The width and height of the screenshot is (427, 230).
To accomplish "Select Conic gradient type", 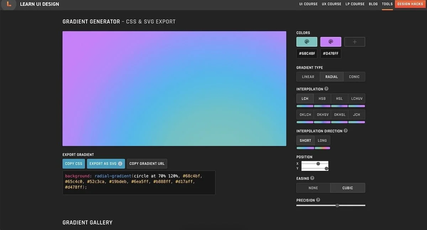I will tap(354, 77).
